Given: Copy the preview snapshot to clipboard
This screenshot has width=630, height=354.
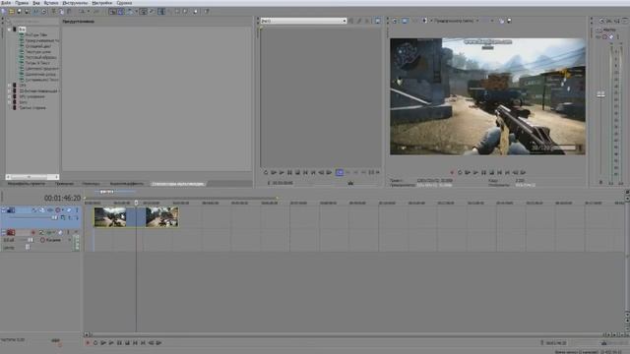Looking at the screenshot, I should (x=502, y=21).
